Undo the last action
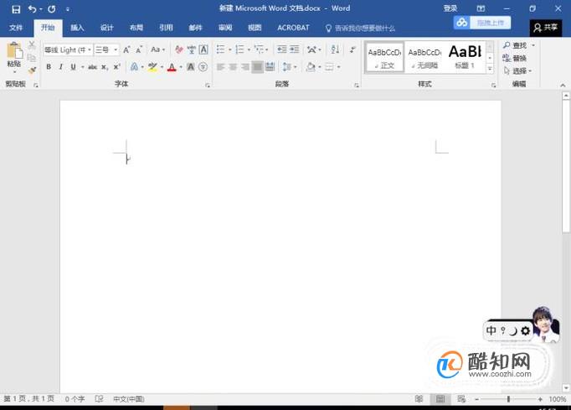This screenshot has width=571, height=410. pos(32,9)
